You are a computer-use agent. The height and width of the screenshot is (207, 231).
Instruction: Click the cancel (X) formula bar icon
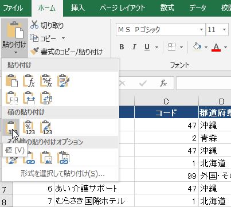122,83
